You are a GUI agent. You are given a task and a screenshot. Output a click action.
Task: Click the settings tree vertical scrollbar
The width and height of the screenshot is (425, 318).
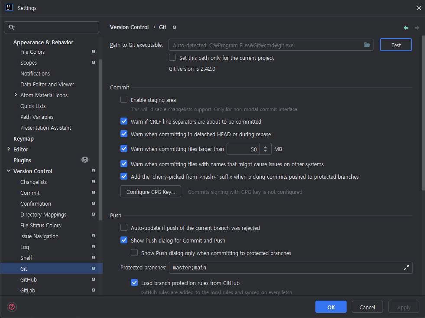[101, 140]
